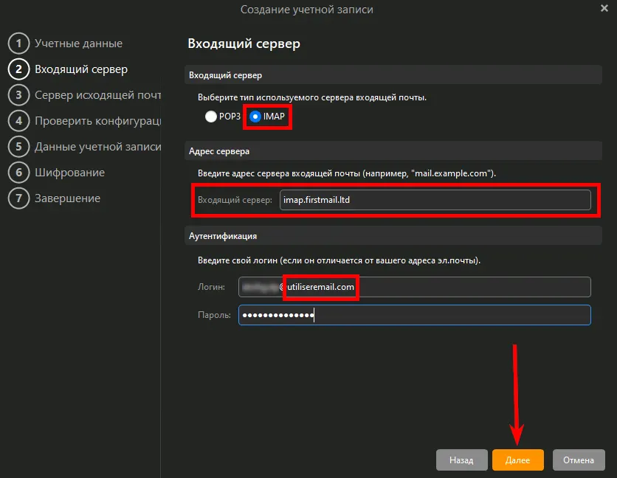Close the account creation dialog
The width and height of the screenshot is (617, 478).
pos(604,8)
